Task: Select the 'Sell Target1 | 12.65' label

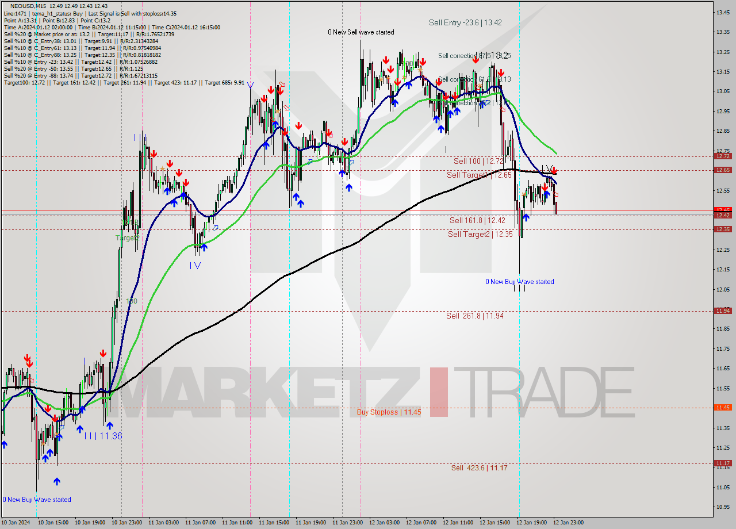Action: tap(479, 175)
